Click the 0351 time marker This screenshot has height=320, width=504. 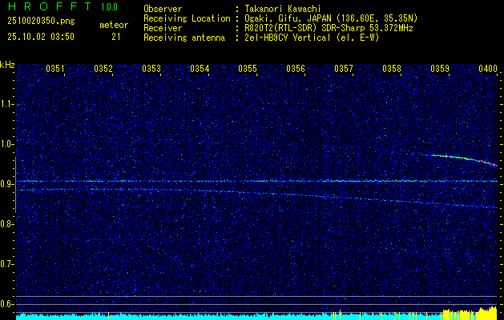[x=55, y=70]
